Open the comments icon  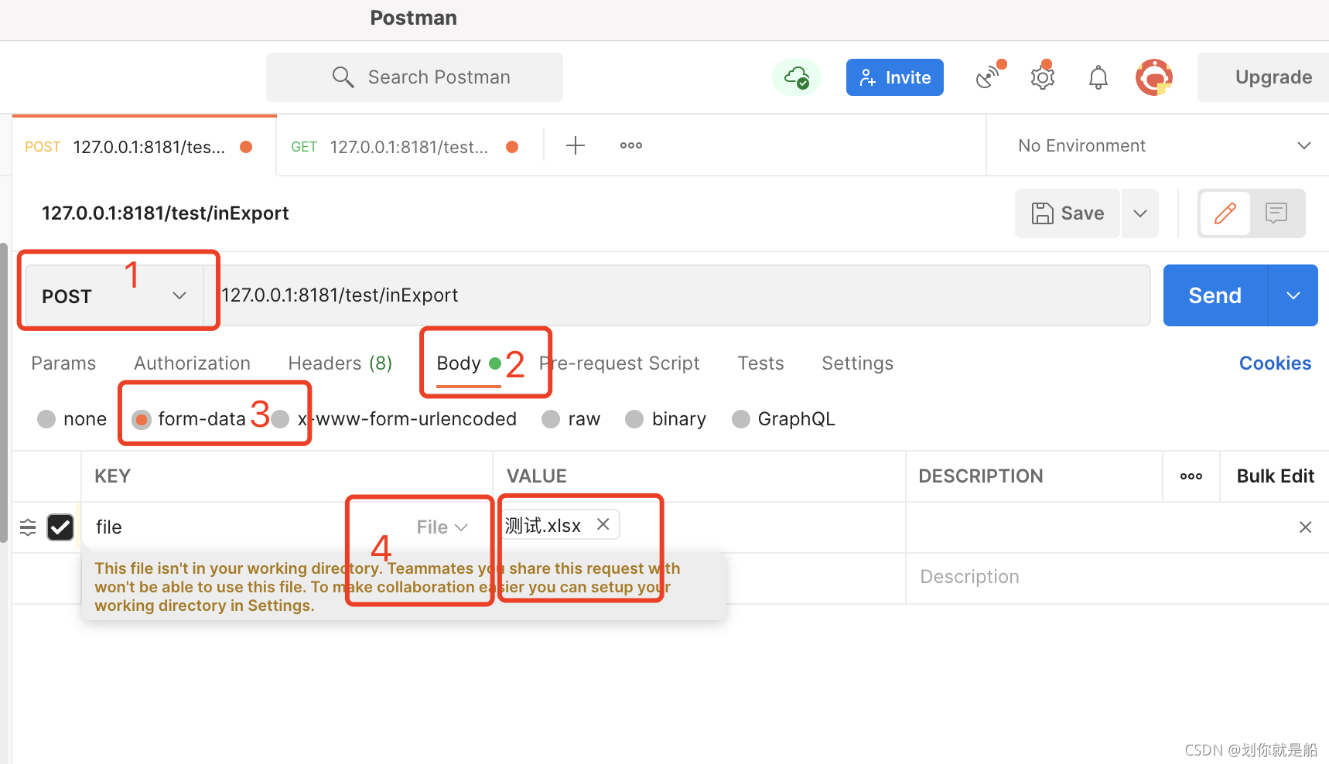(1276, 213)
